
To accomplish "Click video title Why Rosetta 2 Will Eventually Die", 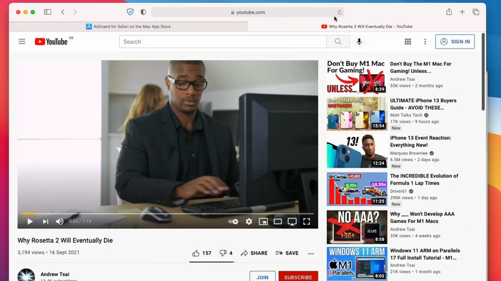I will click(x=65, y=240).
